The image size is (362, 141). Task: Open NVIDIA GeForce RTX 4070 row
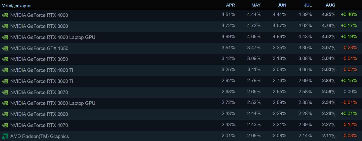pos(181,125)
